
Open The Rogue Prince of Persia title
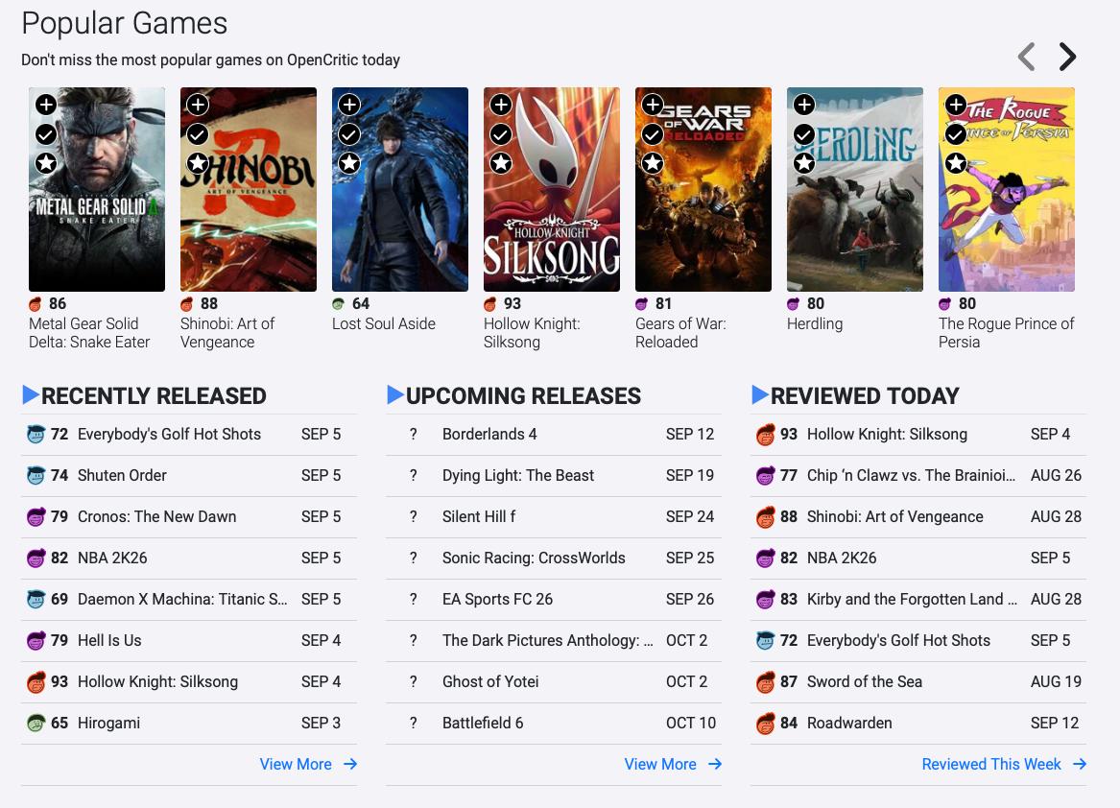[1007, 333]
